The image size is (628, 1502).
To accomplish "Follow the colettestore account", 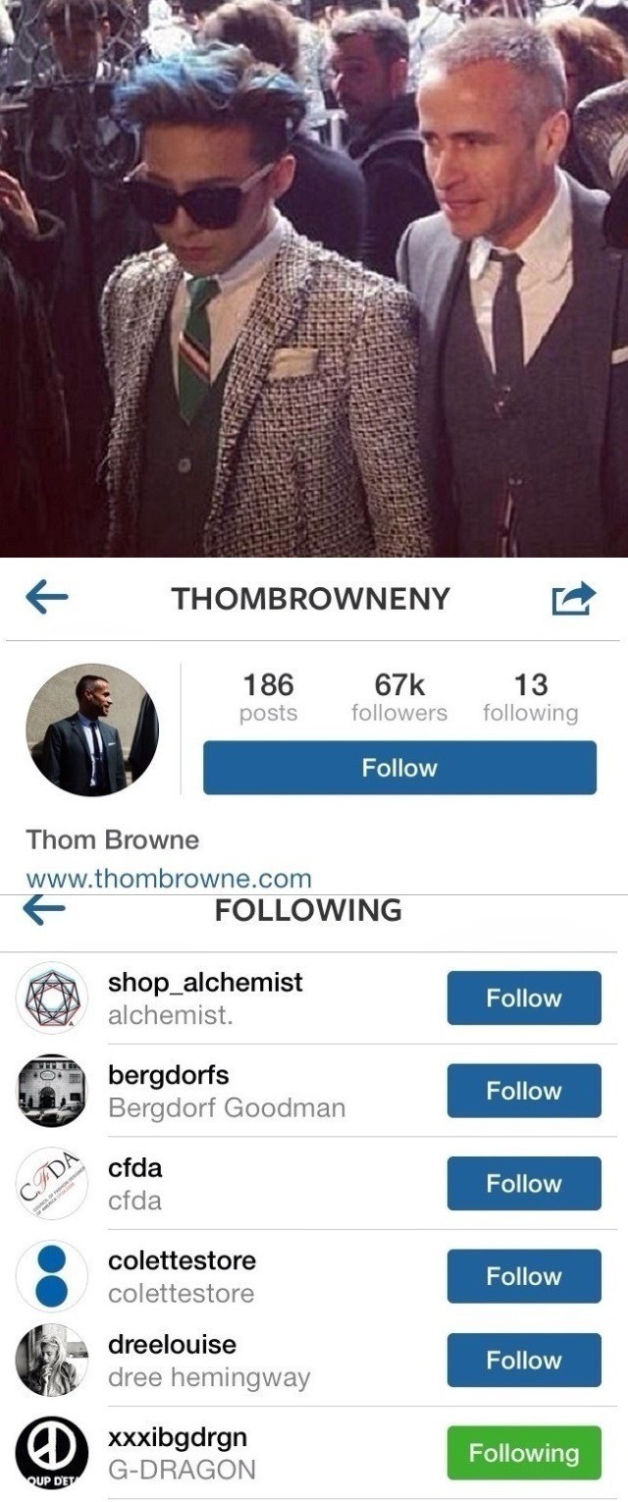I will tap(524, 1276).
